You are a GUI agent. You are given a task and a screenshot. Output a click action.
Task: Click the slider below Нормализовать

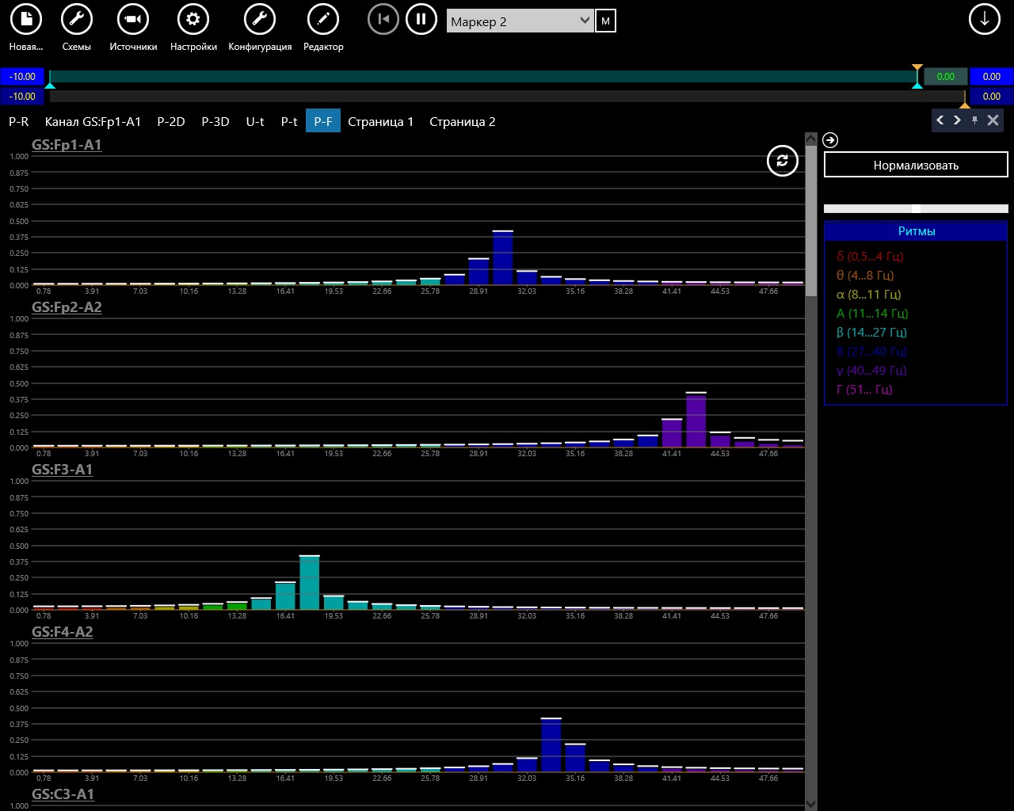coord(916,208)
